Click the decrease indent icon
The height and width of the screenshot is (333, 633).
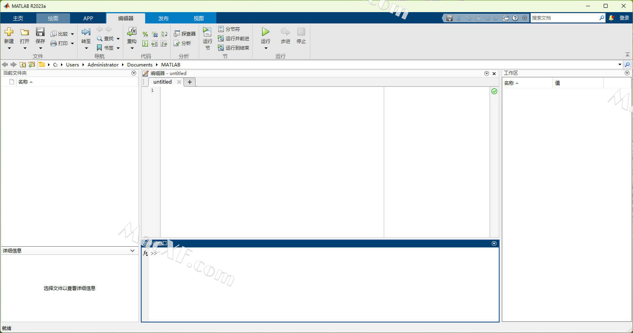(x=164, y=44)
